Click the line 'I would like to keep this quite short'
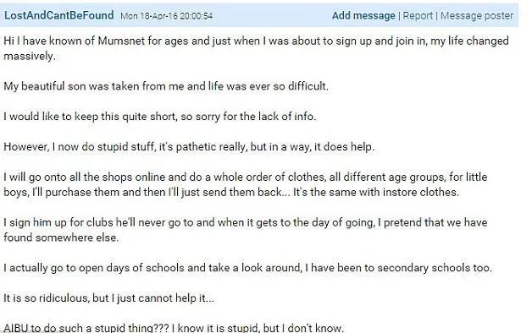Image resolution: width=532 pixels, height=333 pixels. point(159,117)
